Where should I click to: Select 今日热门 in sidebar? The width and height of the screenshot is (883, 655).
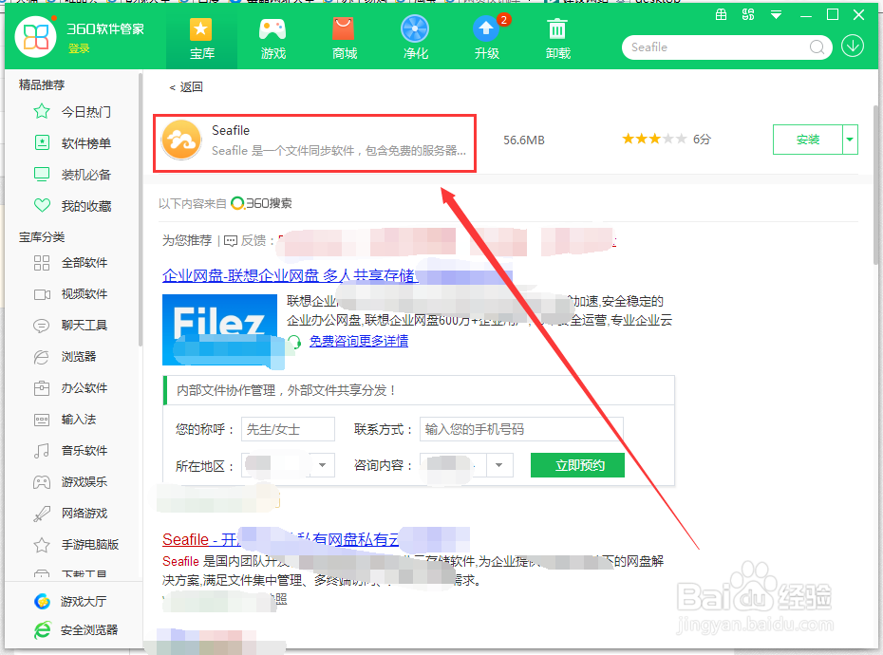tap(72, 111)
